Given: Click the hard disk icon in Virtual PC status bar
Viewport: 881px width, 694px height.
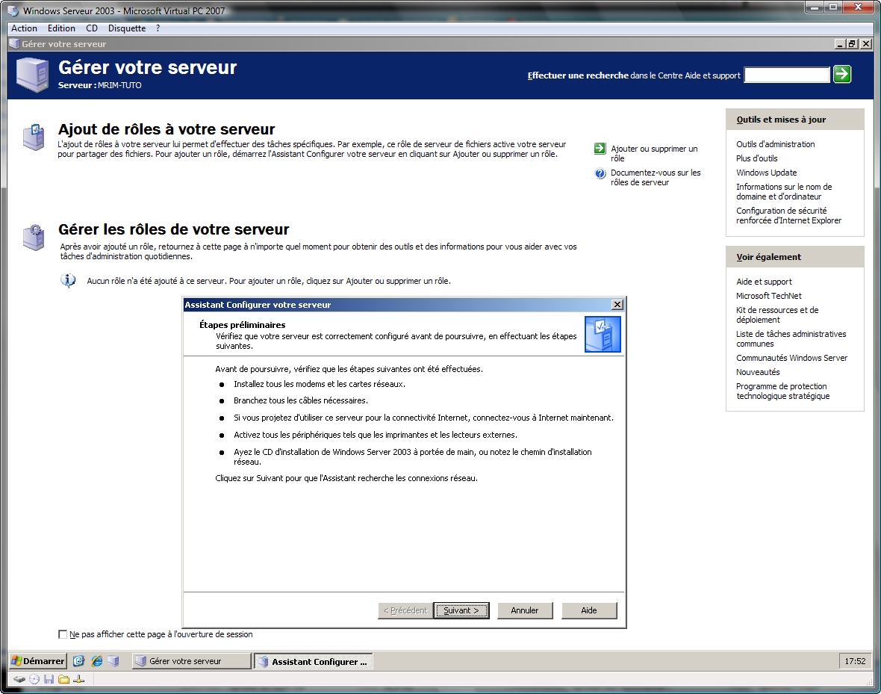Looking at the screenshot, I should point(19,679).
